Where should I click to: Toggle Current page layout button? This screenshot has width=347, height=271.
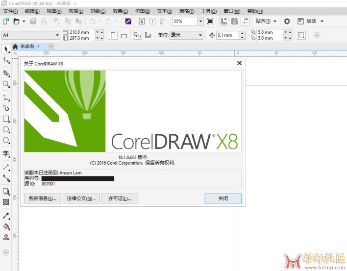tap(148, 35)
